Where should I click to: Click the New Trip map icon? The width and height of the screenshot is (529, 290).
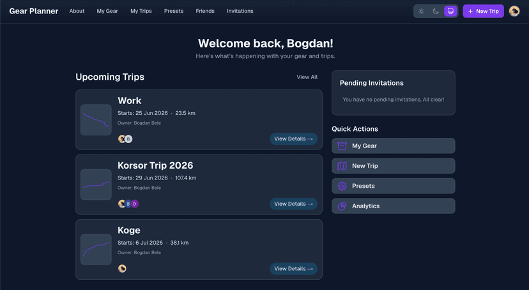(342, 166)
